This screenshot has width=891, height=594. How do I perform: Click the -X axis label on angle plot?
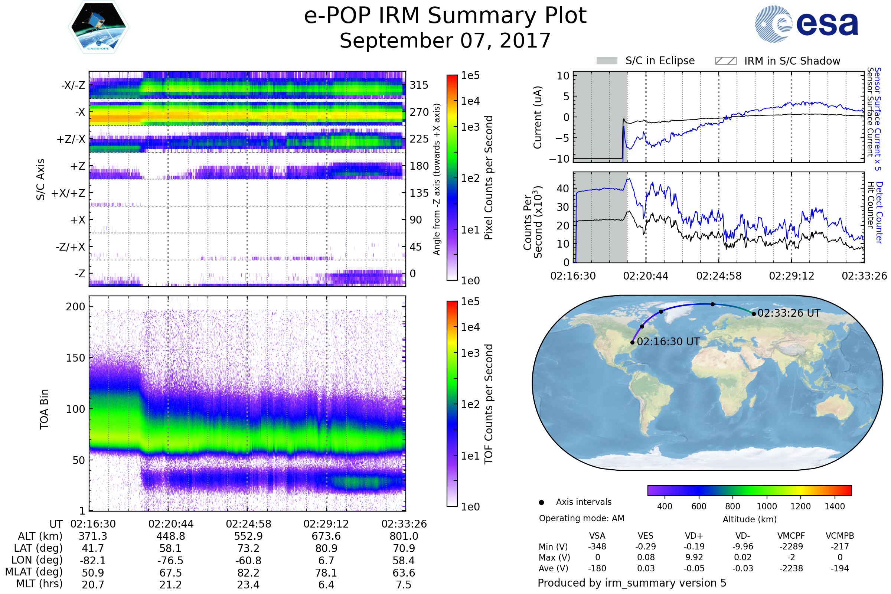point(80,112)
